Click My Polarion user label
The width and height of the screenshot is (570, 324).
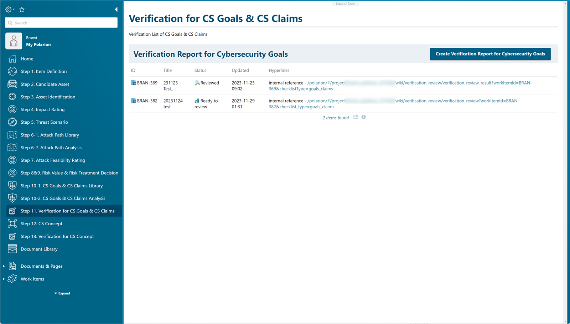(x=38, y=45)
